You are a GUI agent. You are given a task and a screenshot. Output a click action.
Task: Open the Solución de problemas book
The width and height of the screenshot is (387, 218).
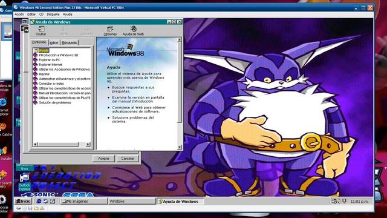click(x=55, y=102)
